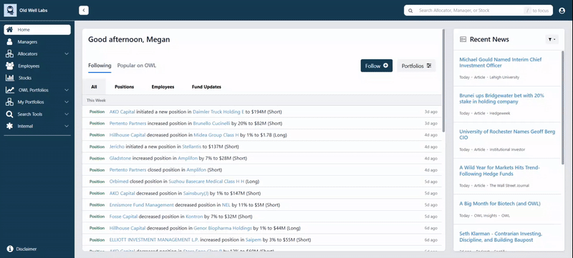The height and width of the screenshot is (258, 573).
Task: Open Ennismore Fund Management link
Action: coord(141,205)
